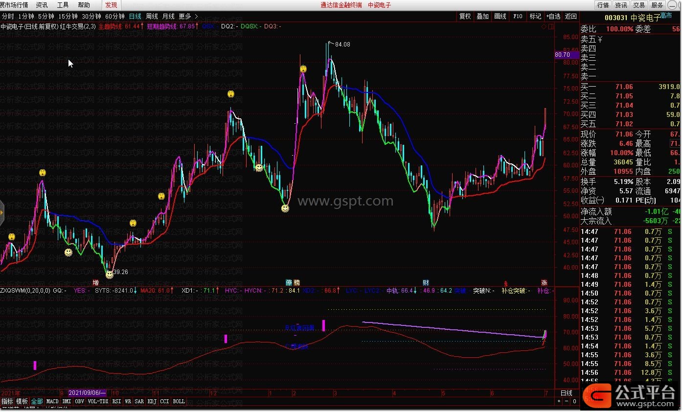The height and width of the screenshot is (412, 683).
Task: Switch to 月线 monthly chart
Action: (x=168, y=16)
